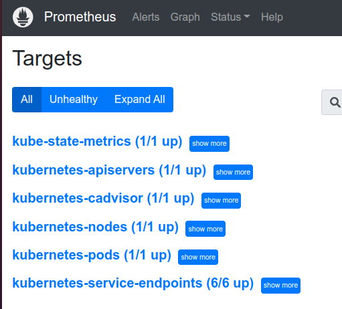
Task: Show more for kubernetes-pods
Action: click(x=198, y=257)
